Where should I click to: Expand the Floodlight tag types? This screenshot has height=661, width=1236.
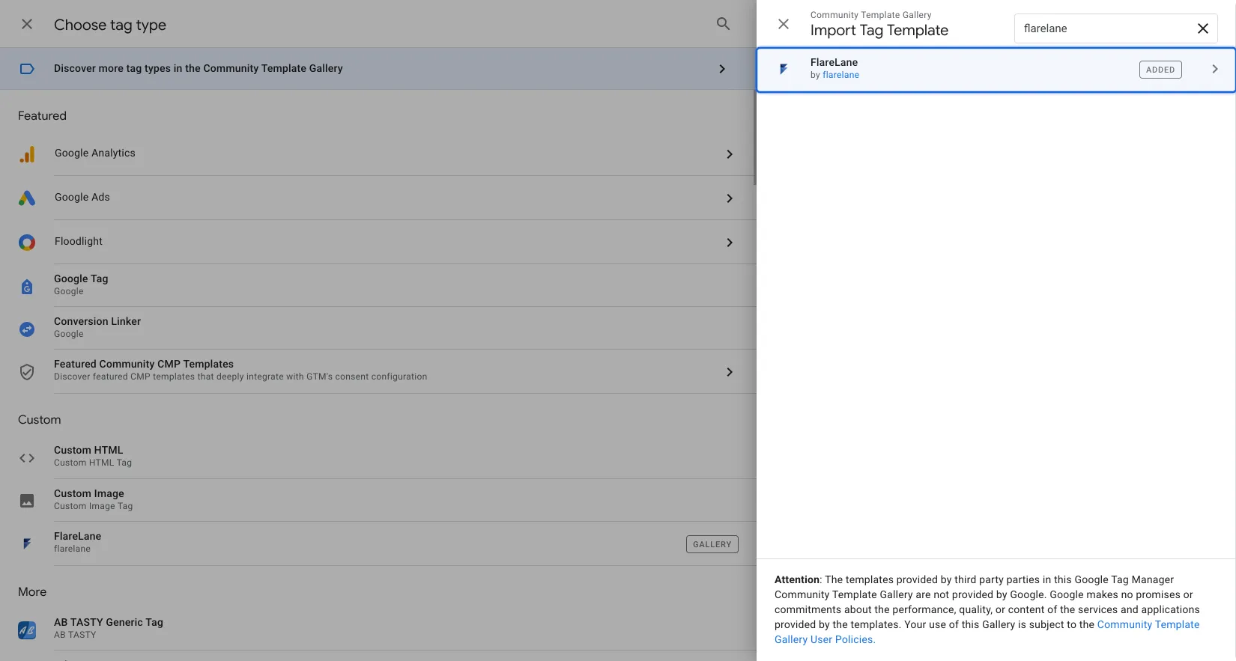coord(730,243)
